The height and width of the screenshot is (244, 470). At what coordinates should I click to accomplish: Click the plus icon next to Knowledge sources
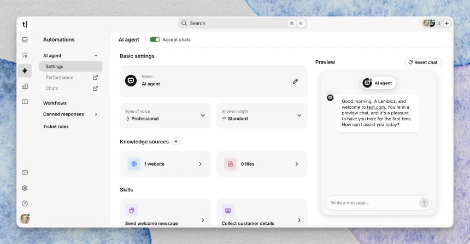tap(176, 141)
